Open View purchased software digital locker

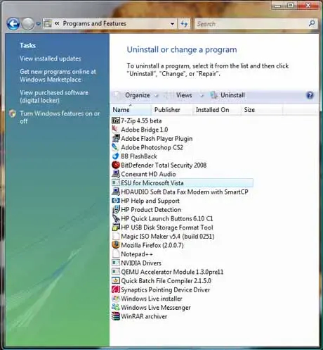(x=54, y=96)
